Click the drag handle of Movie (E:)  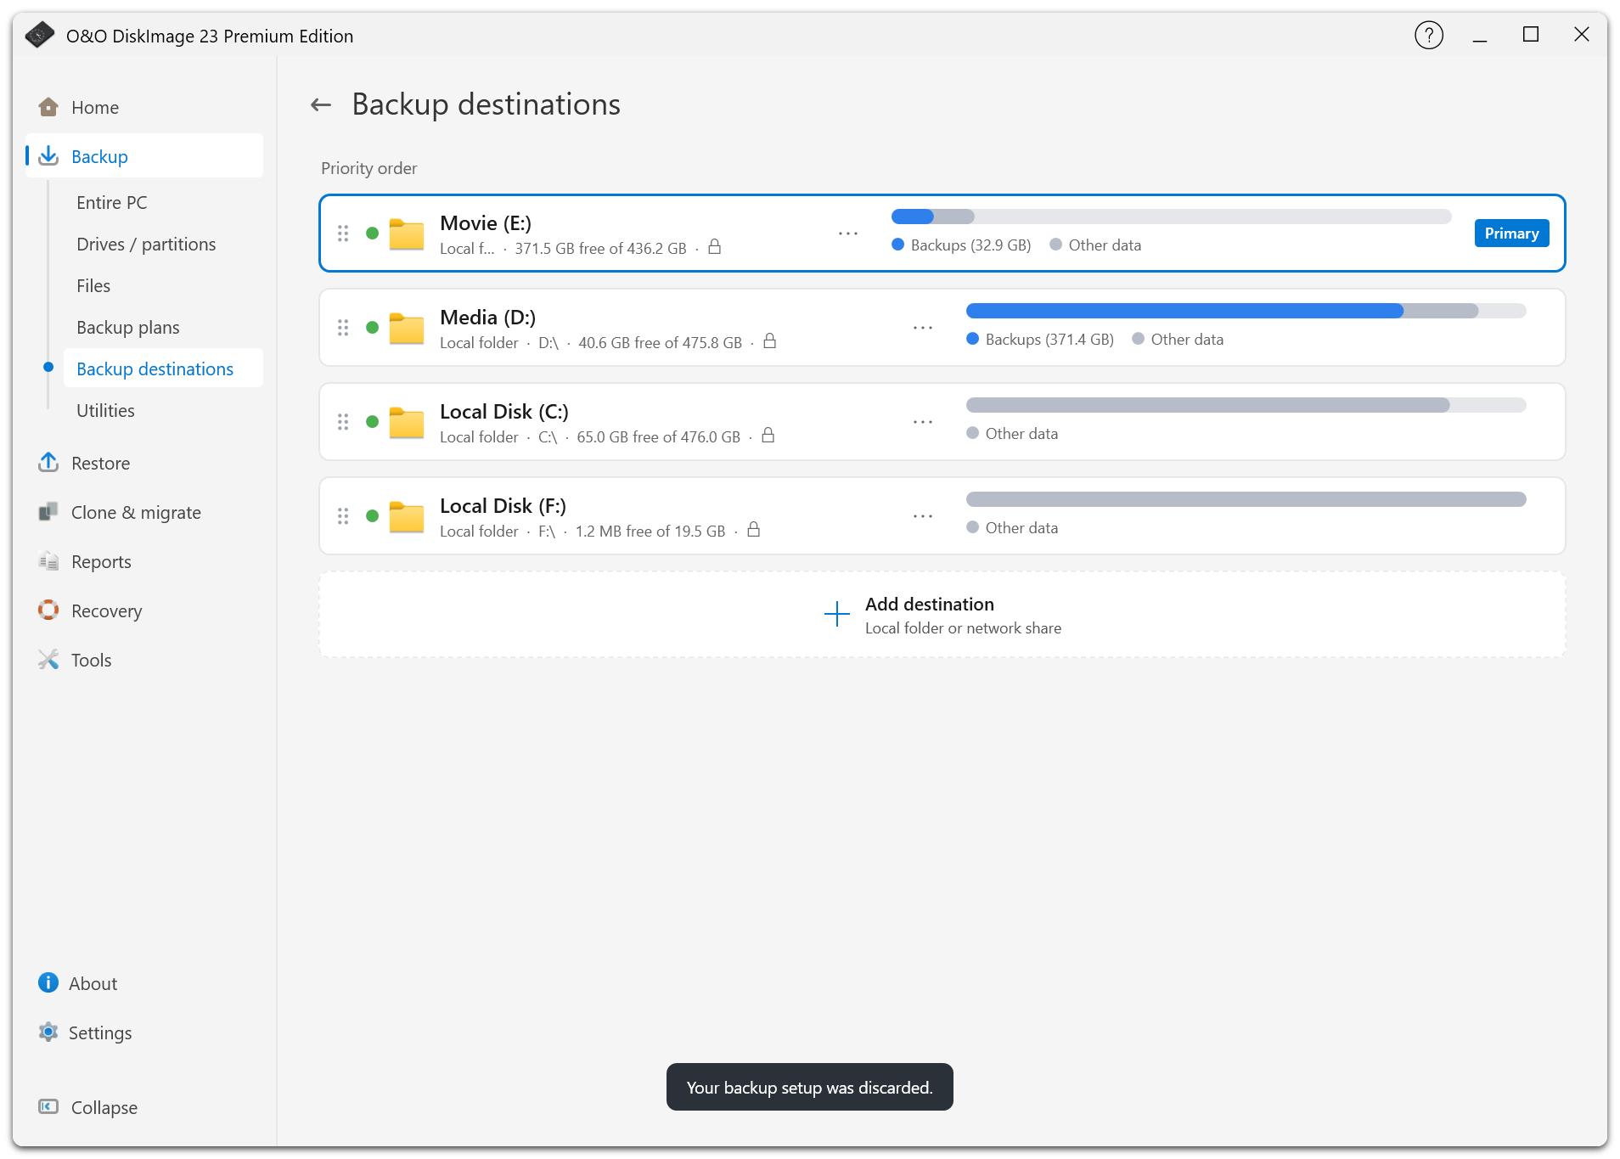tap(343, 233)
